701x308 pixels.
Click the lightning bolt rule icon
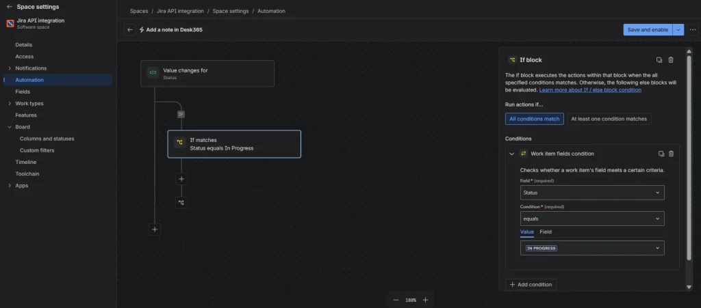pyautogui.click(x=142, y=30)
